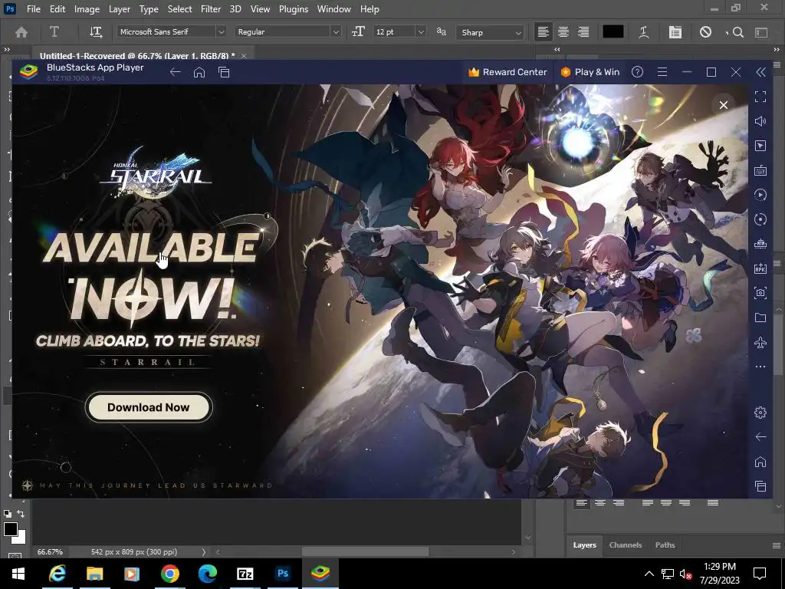Image resolution: width=785 pixels, height=589 pixels.
Task: Open the BlueStacks media folder icon
Action: pos(760,317)
